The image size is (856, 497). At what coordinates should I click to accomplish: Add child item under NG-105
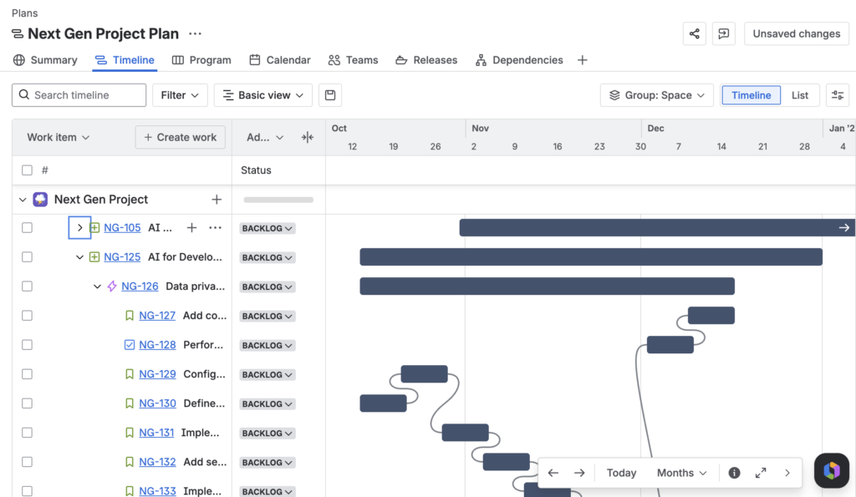(191, 228)
